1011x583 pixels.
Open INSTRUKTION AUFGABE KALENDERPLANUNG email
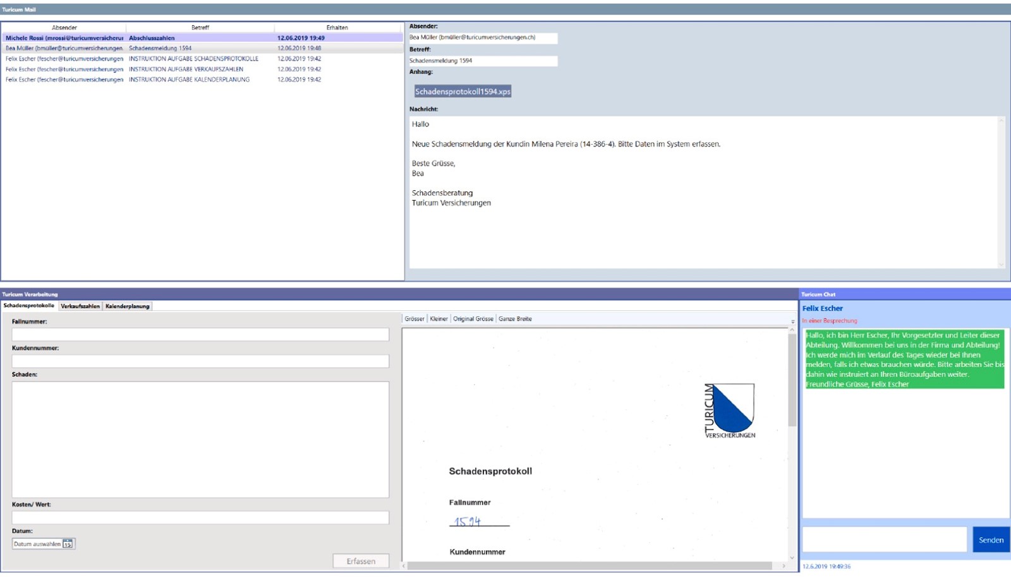click(x=202, y=80)
